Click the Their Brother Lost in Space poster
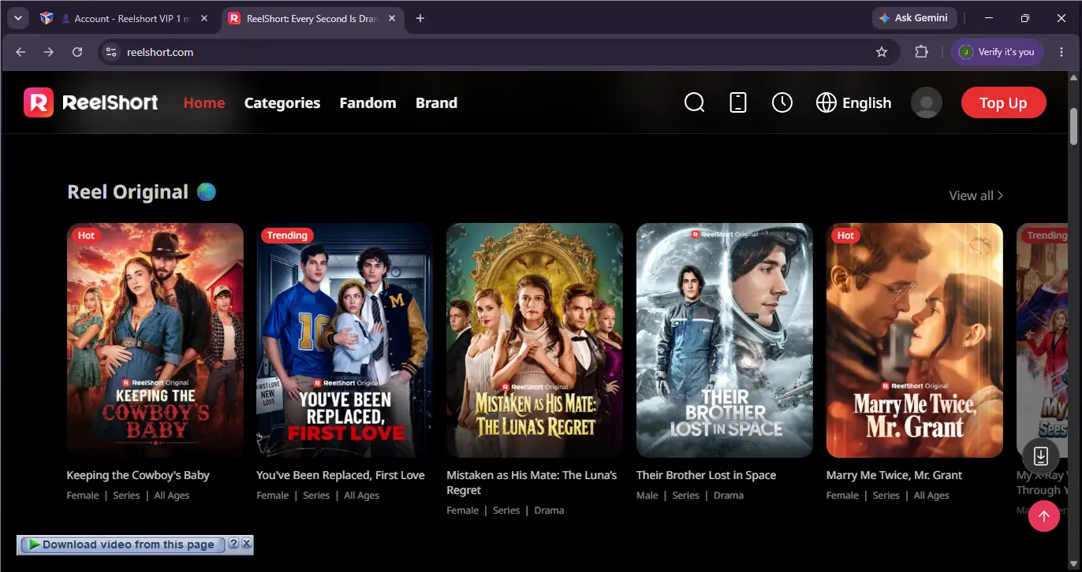This screenshot has height=572, width=1082. pos(725,340)
